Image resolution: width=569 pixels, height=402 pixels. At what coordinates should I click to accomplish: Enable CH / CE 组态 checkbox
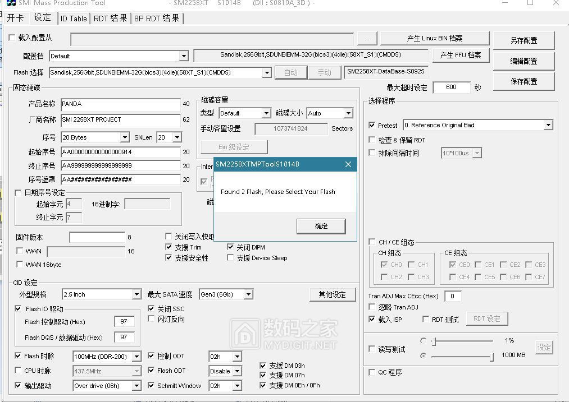(x=372, y=242)
